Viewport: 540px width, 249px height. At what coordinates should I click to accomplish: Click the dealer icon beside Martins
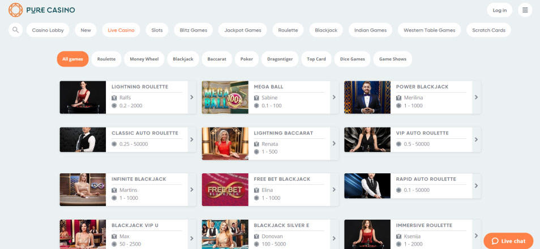[114, 190]
